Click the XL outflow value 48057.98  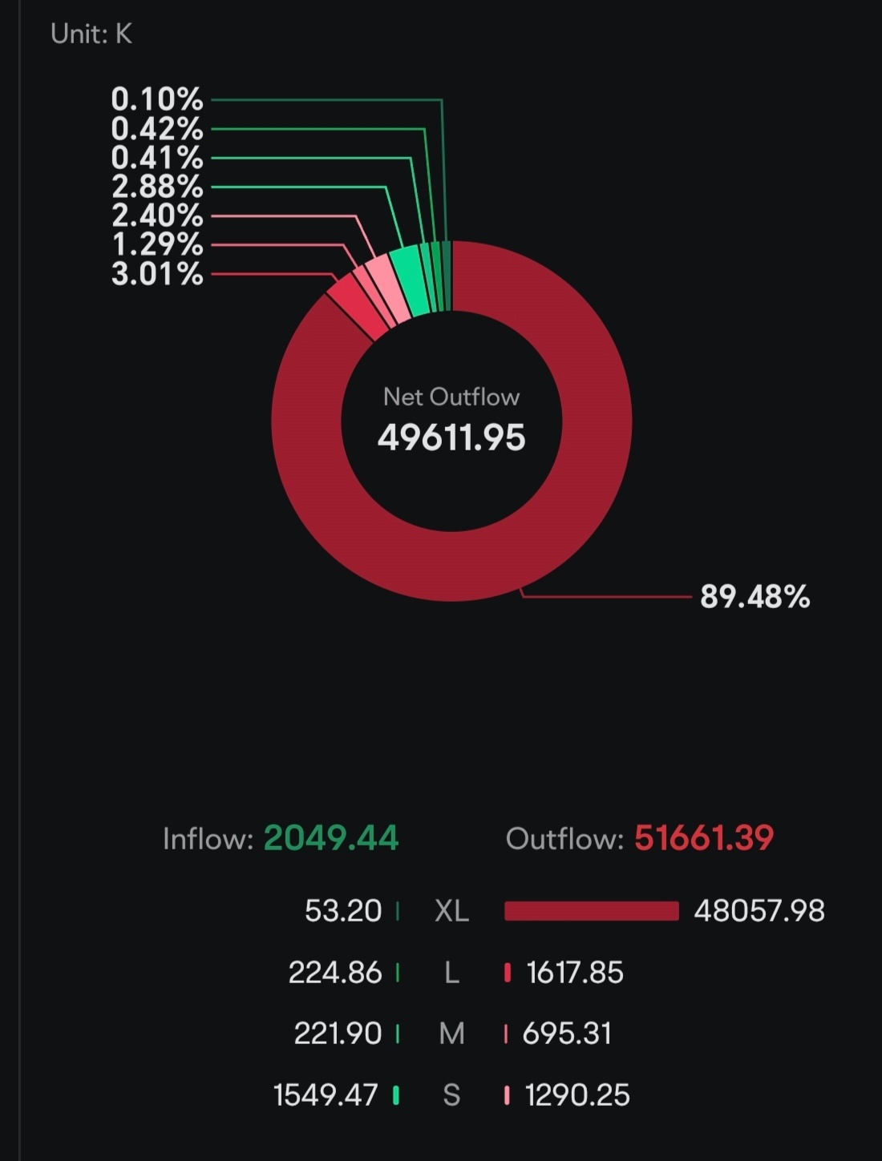click(759, 911)
